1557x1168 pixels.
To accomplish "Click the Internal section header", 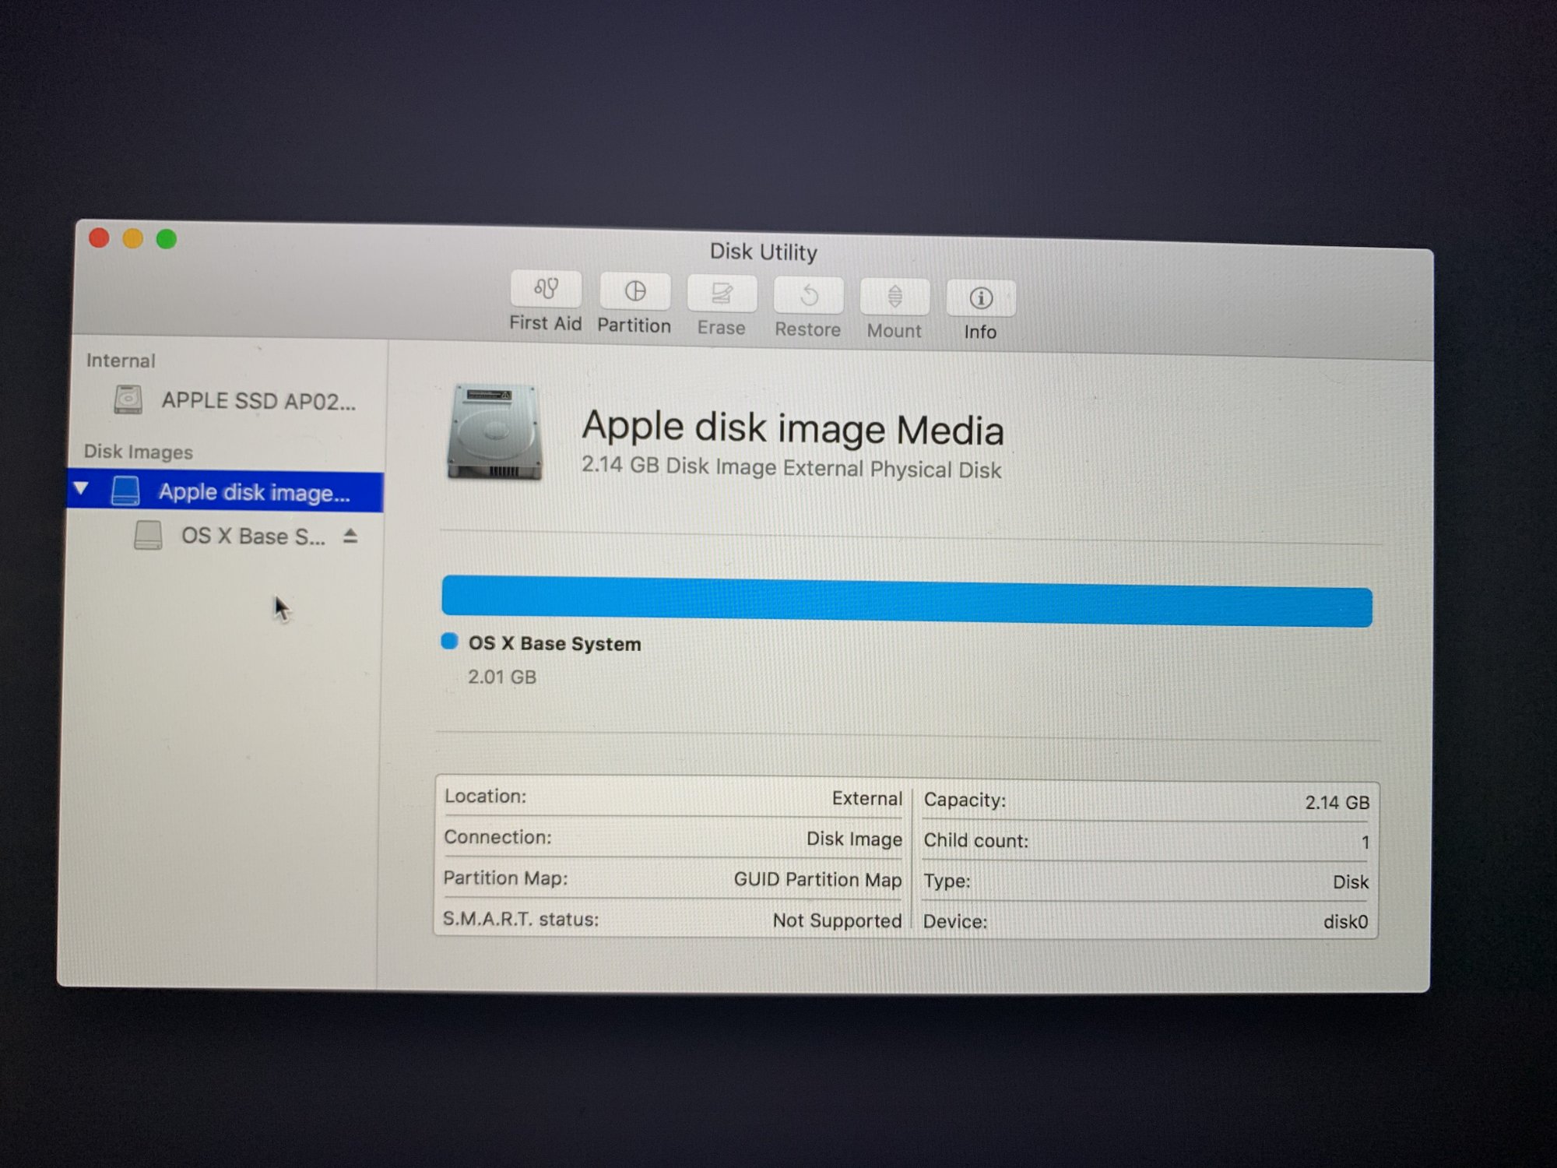I will tap(121, 361).
